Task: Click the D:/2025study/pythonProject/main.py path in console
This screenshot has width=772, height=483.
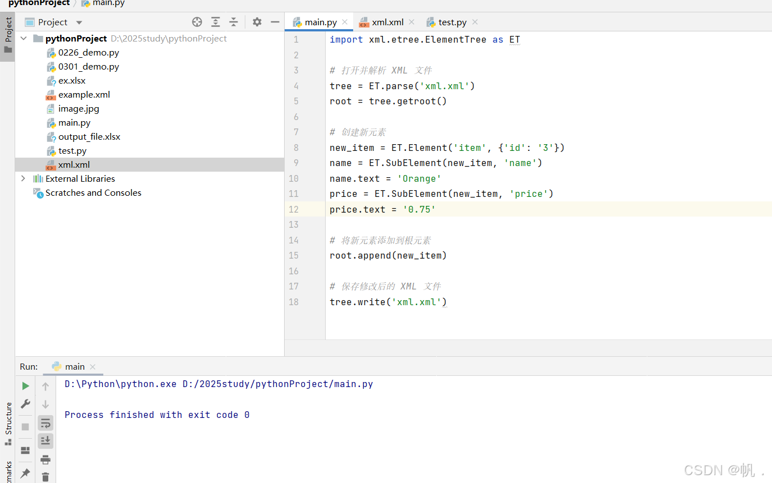Action: tap(278, 384)
